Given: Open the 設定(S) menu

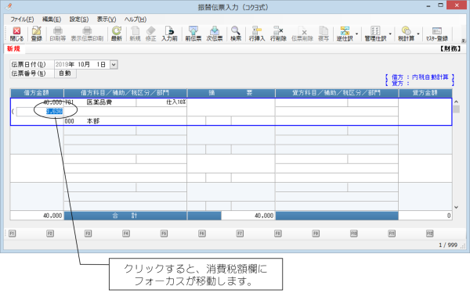Looking at the screenshot, I should [x=79, y=20].
